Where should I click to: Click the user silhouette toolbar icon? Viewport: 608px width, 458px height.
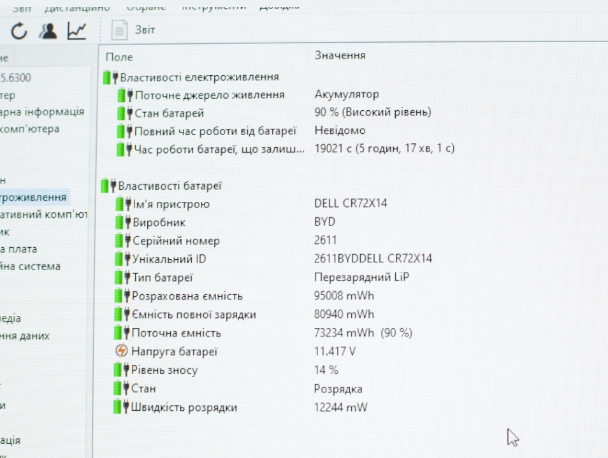pos(48,30)
